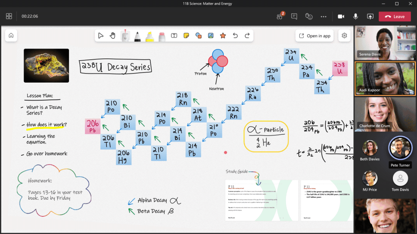Click Open in app button
Screen dimensions: 417x234
314,36
